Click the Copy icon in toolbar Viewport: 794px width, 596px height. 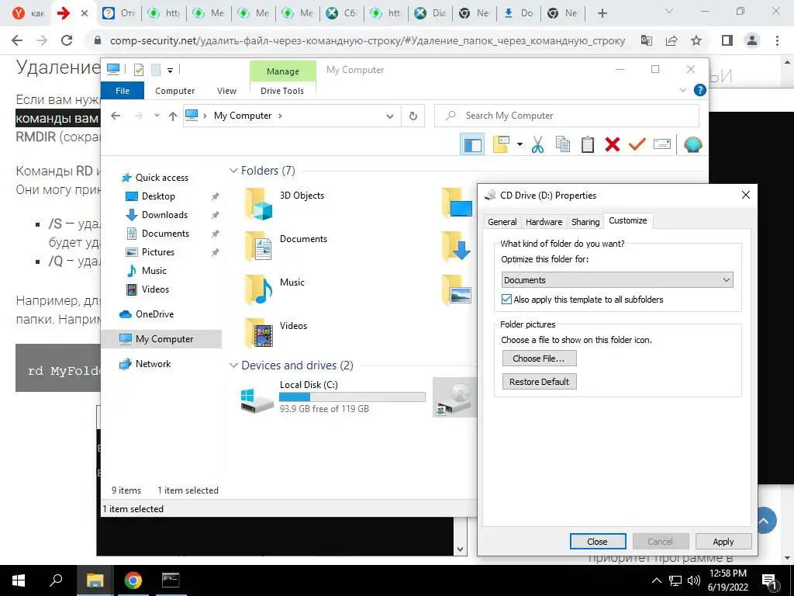pos(563,145)
